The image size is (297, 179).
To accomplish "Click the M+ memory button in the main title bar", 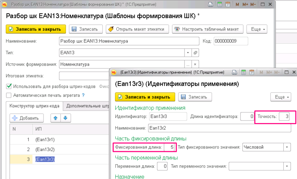I will tap(246, 5).
